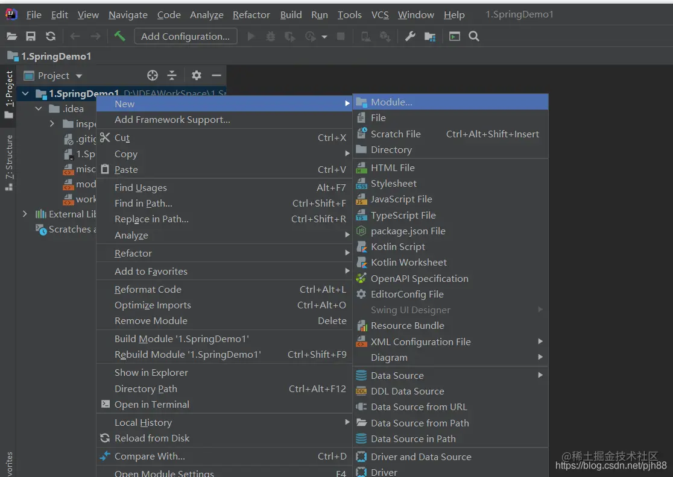Select EditorConfig File
673x477 pixels.
point(450,295)
